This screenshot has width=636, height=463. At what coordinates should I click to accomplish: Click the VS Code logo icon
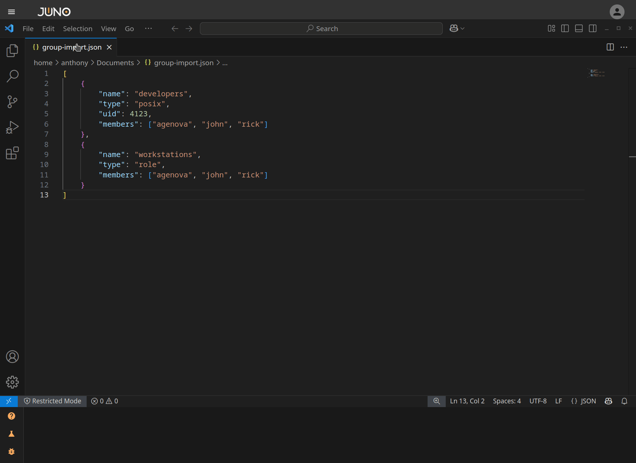[9, 29]
